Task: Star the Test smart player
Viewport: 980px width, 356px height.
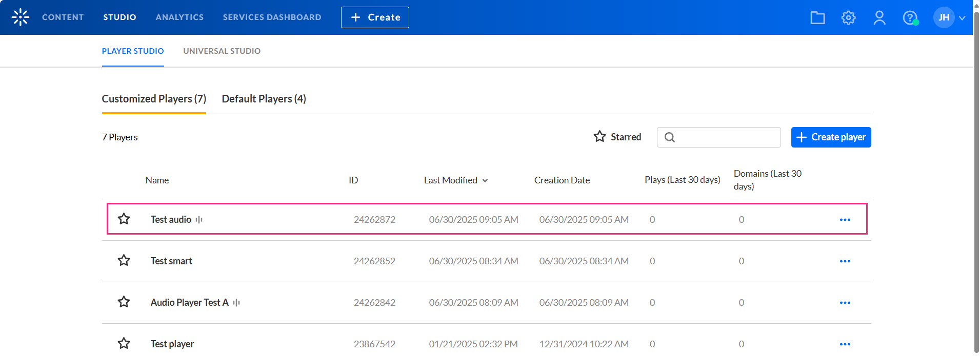Action: pos(124,261)
